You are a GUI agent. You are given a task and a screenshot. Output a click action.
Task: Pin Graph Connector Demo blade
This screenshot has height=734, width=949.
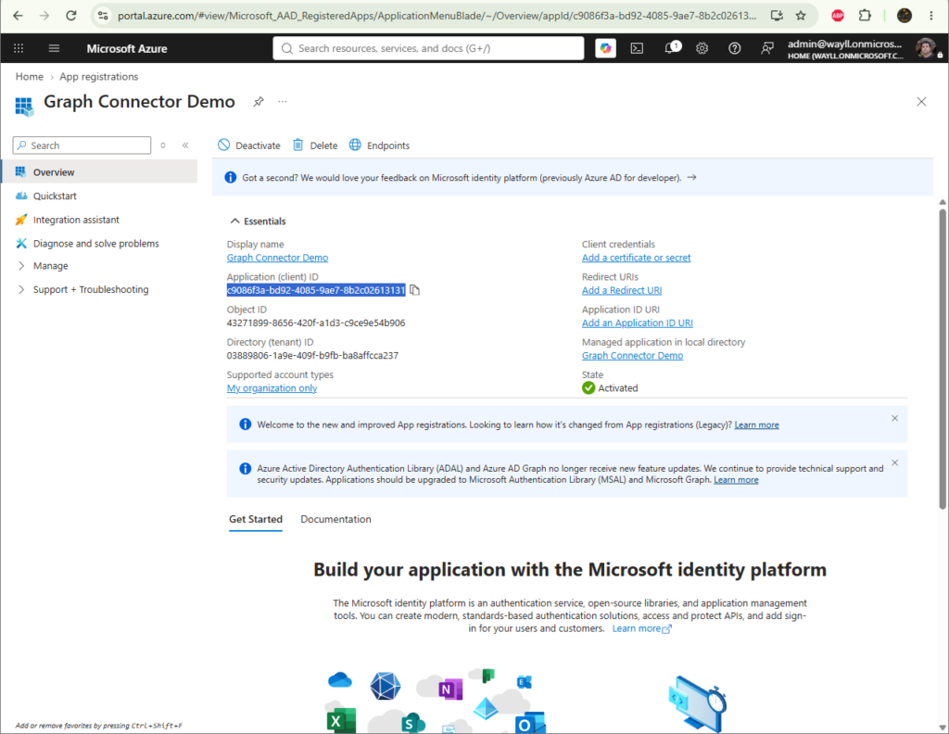259,102
